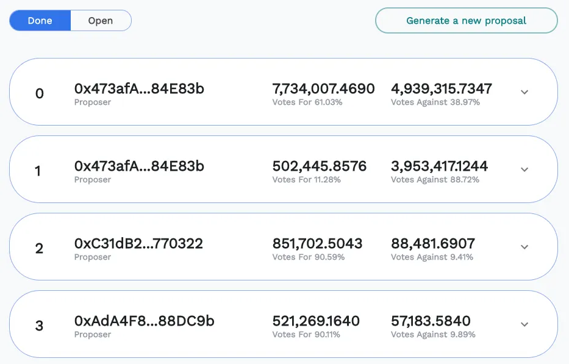Open proposal 2's disclosure chevron
The height and width of the screenshot is (364, 569).
524,247
